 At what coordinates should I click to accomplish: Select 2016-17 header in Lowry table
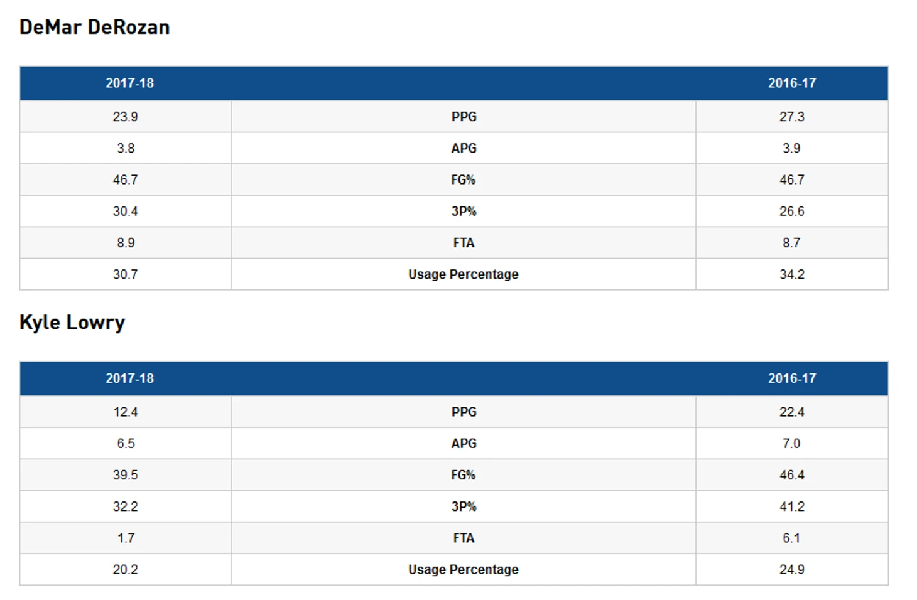(x=792, y=378)
